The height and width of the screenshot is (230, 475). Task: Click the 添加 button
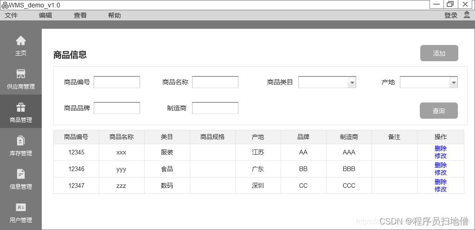coord(439,53)
